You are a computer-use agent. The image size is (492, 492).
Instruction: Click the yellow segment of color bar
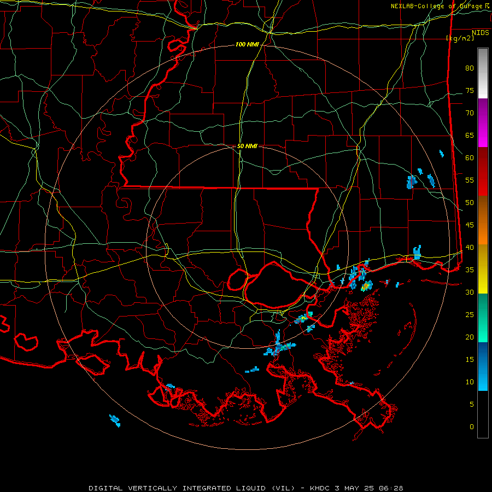[x=483, y=269]
